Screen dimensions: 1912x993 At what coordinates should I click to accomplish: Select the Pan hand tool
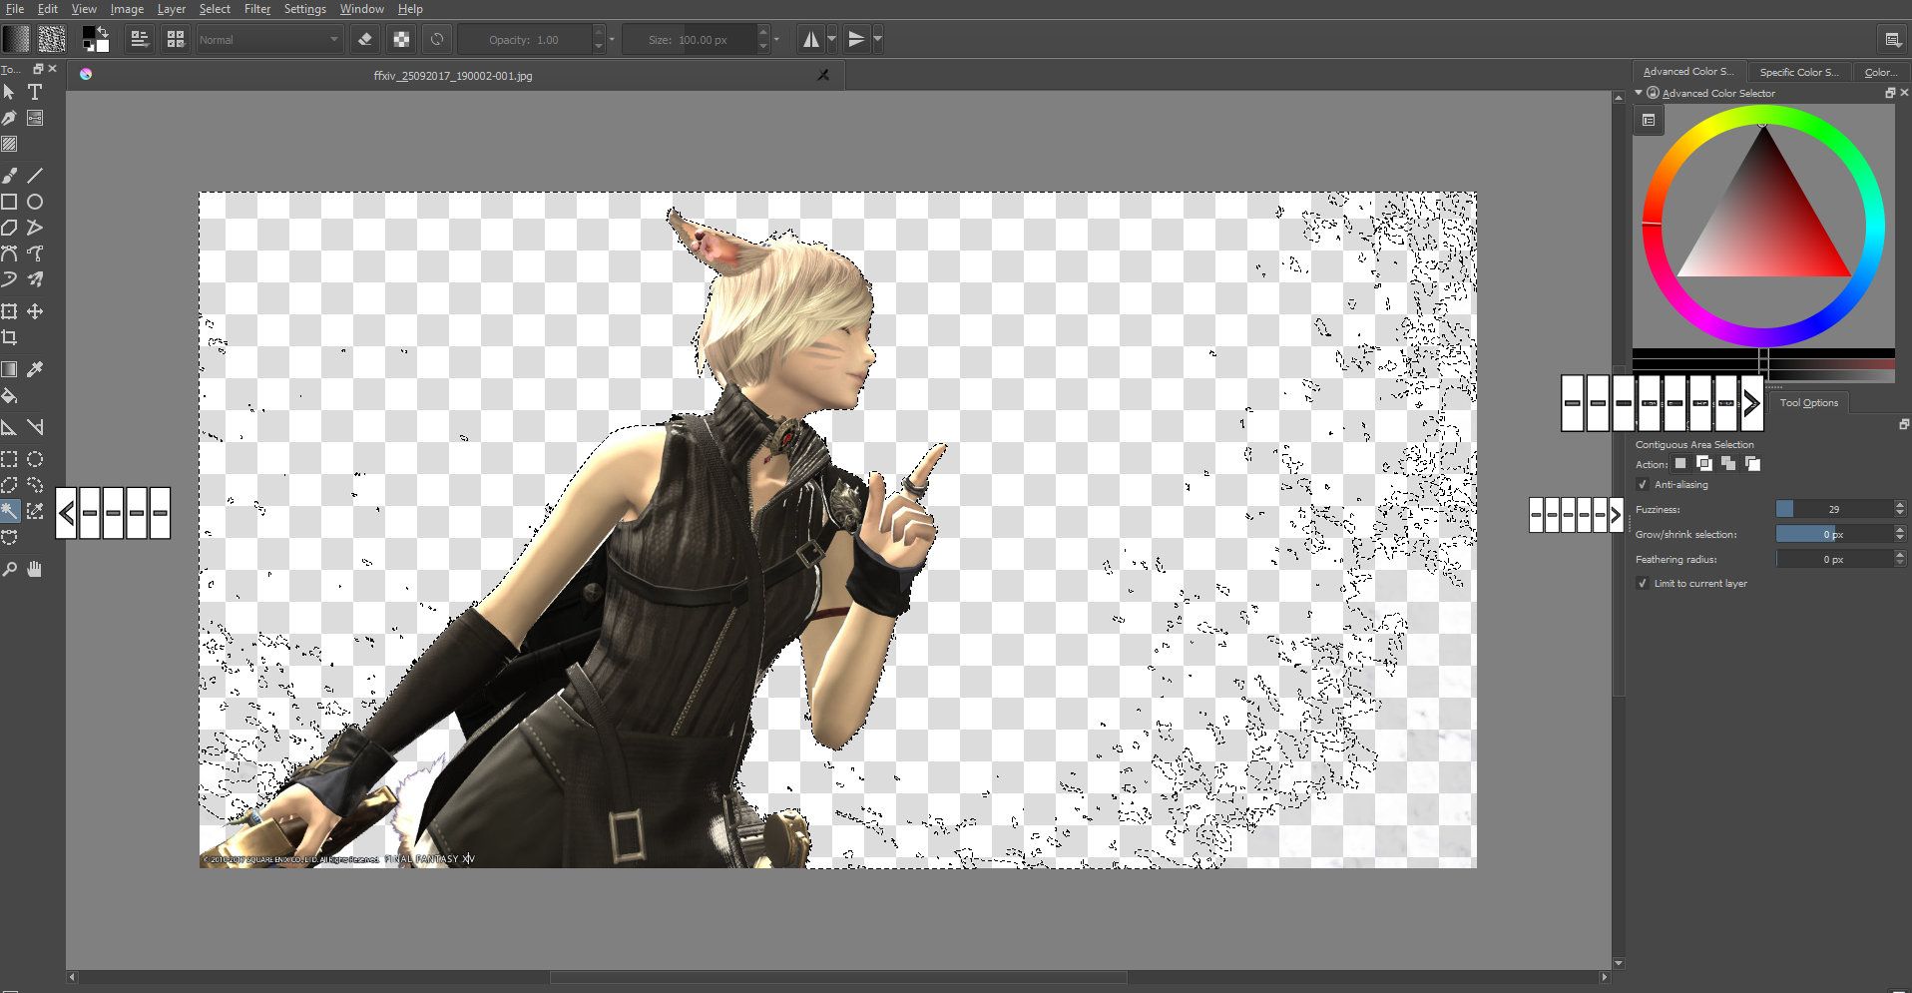[x=35, y=569]
